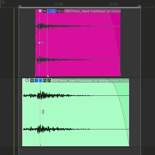
Task: Click the volume knob on the green item
Action: (x=27, y=80)
